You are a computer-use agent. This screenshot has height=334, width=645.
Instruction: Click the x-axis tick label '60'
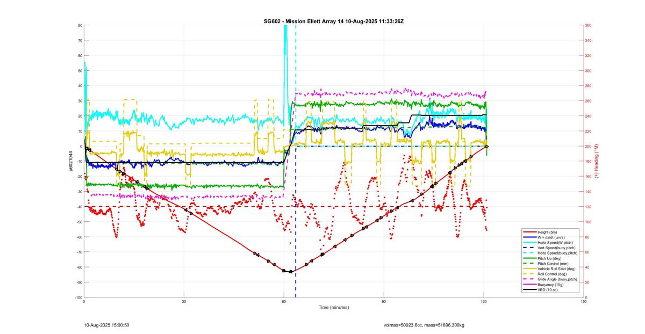click(x=284, y=302)
